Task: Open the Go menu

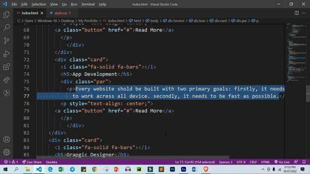Action: coord(64,4)
